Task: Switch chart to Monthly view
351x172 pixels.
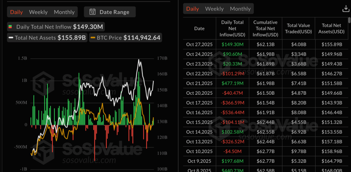Action: coord(64,12)
